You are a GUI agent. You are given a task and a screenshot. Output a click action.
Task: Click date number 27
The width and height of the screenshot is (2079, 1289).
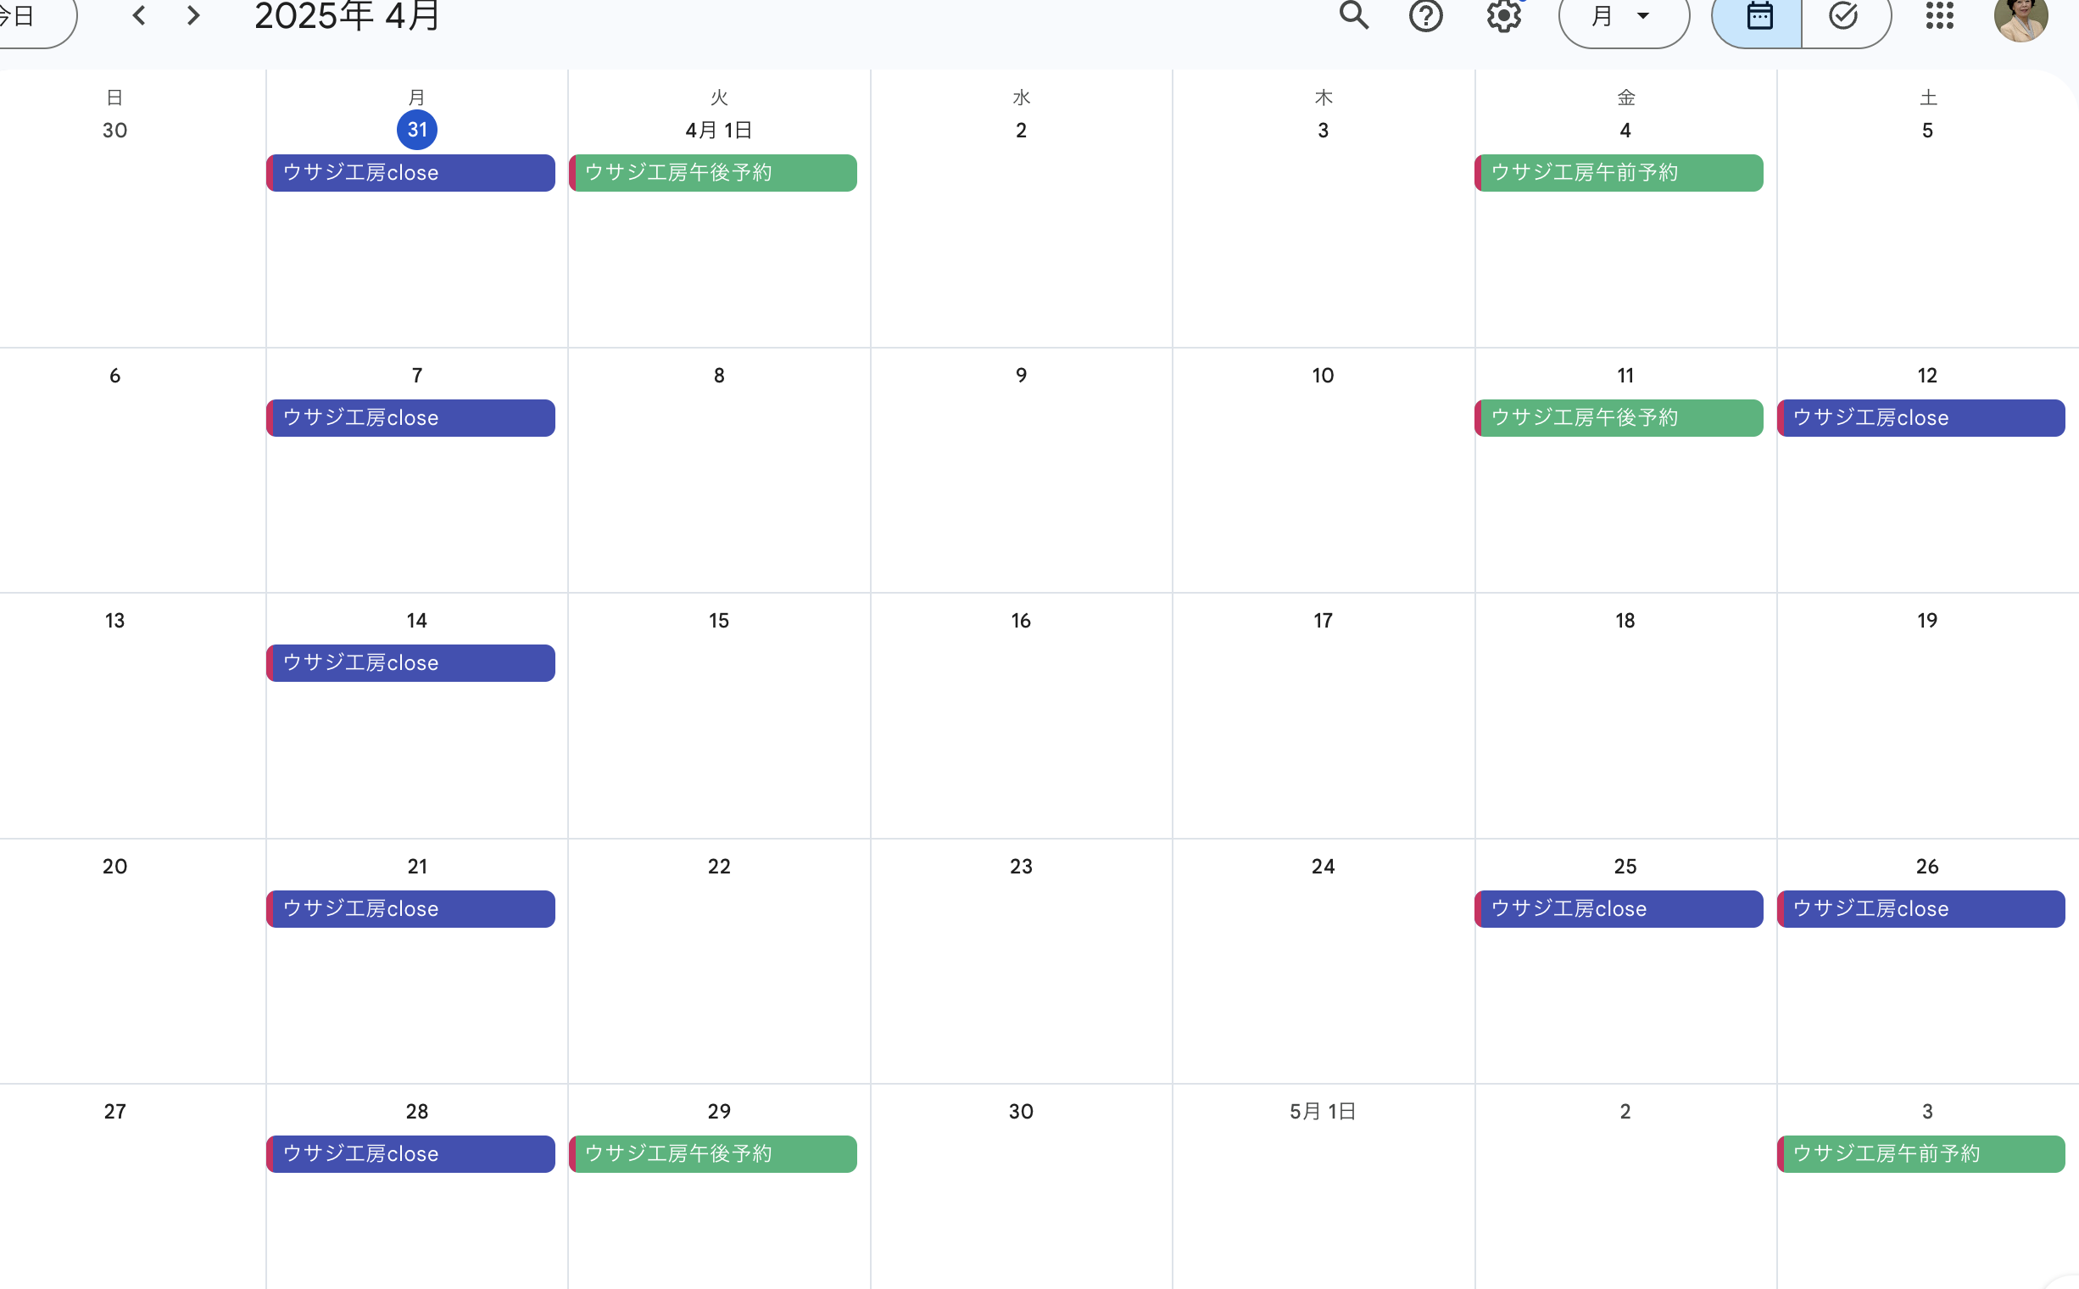[115, 1112]
